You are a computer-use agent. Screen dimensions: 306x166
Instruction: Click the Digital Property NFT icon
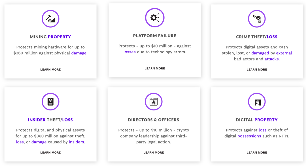click(257, 101)
